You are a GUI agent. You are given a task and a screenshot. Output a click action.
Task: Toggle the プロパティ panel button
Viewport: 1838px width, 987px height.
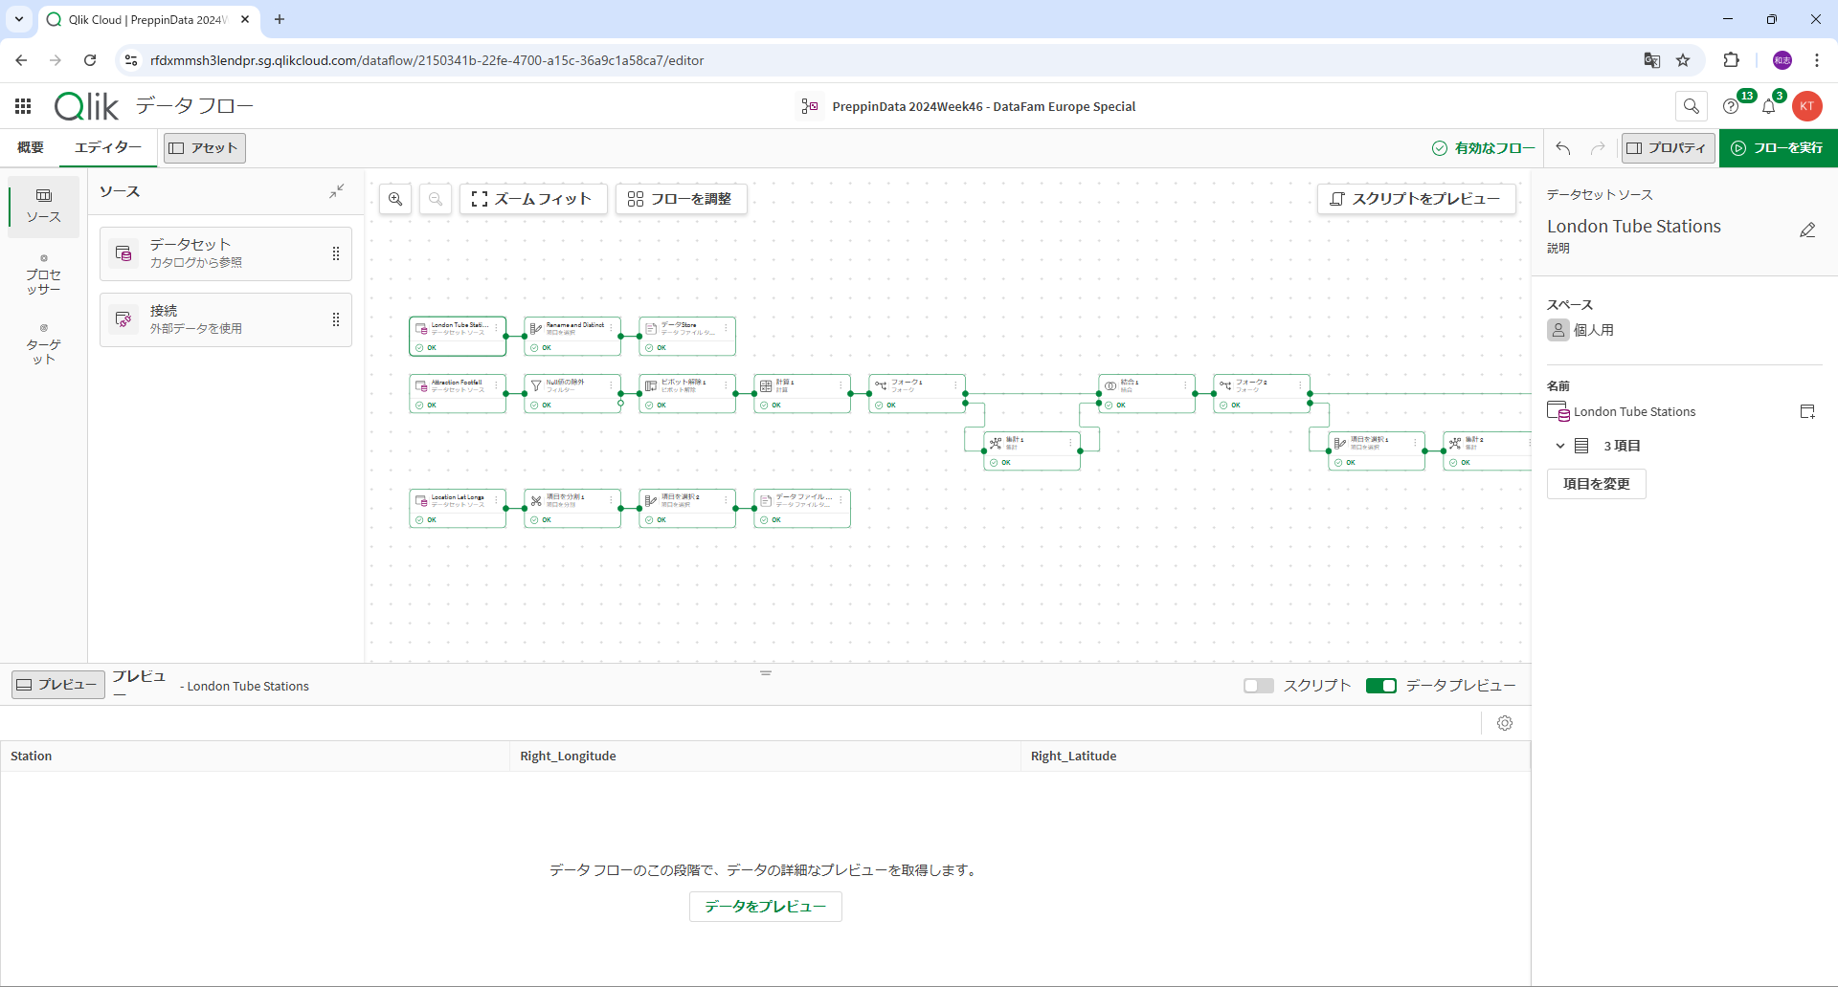click(1668, 148)
